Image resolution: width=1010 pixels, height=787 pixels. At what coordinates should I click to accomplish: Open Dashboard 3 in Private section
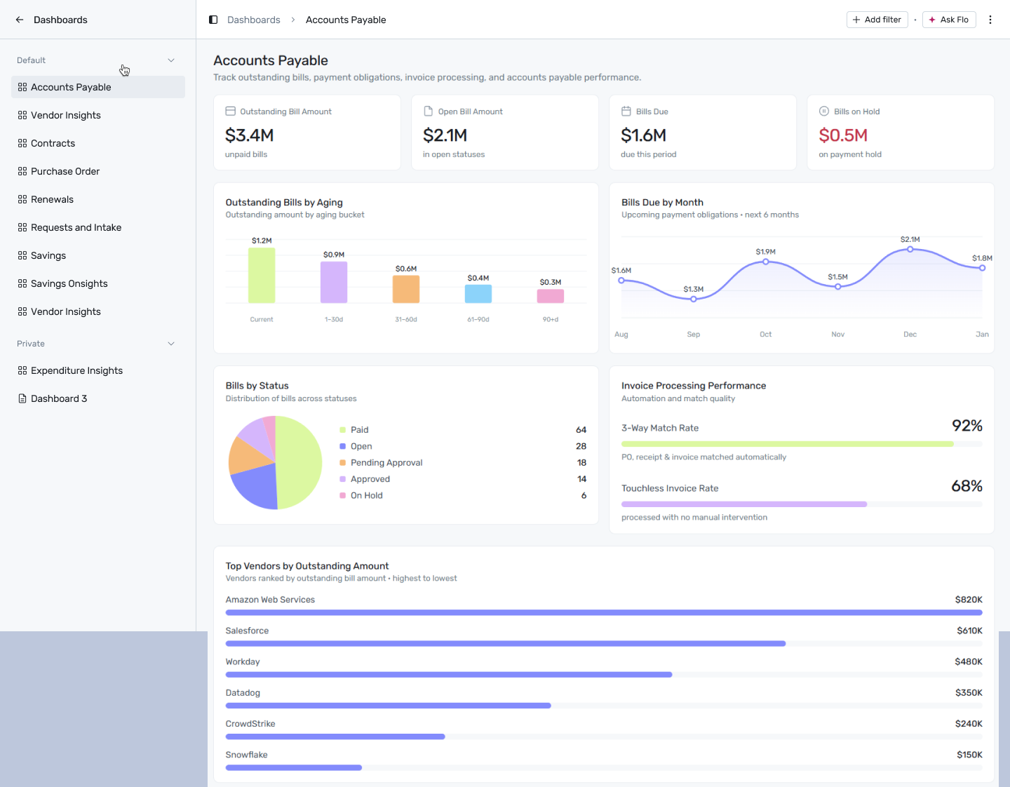pyautogui.click(x=98, y=398)
